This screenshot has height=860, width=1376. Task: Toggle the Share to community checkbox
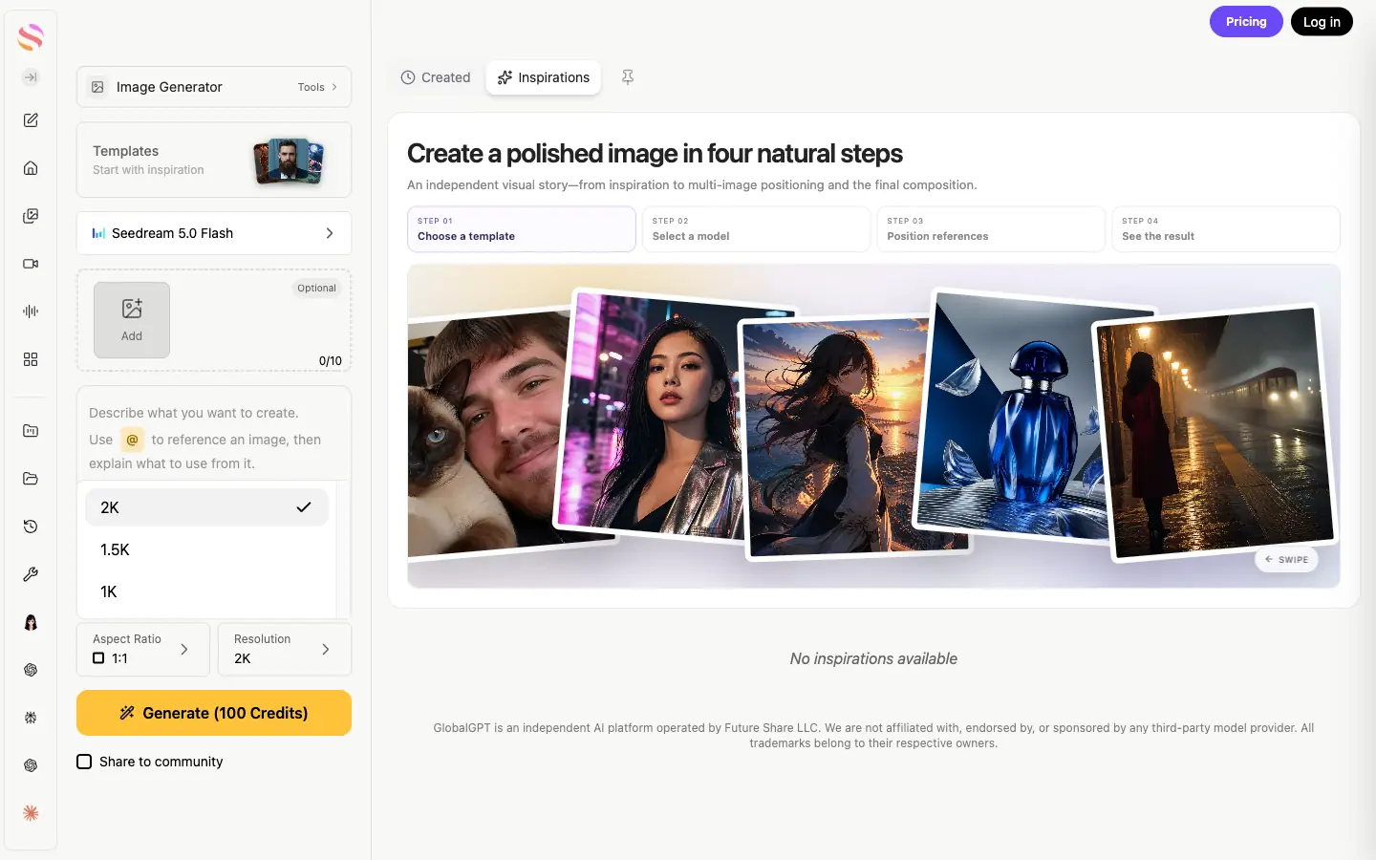(x=84, y=762)
